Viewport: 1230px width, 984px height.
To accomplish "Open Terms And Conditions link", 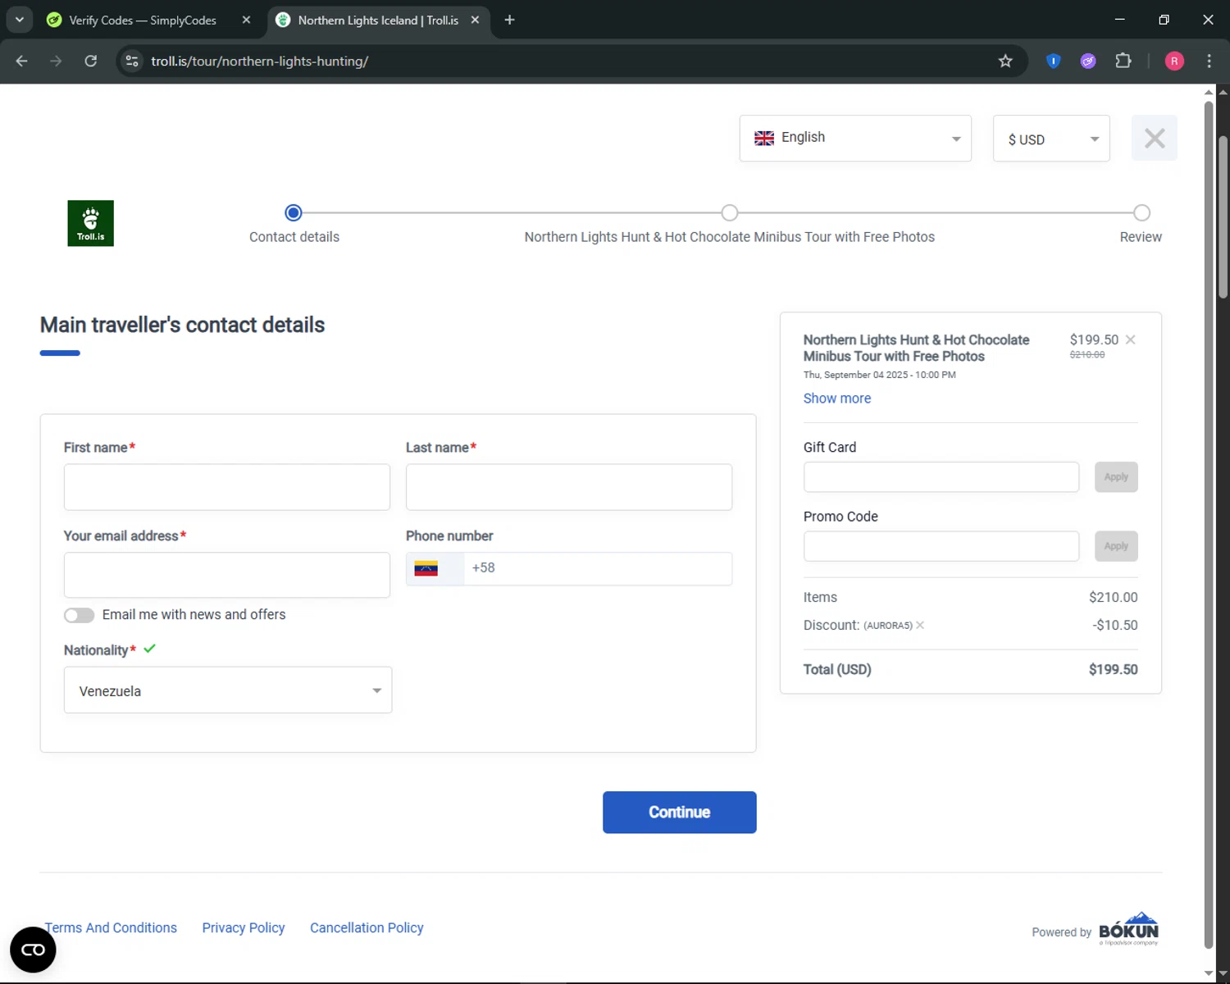I will click(x=111, y=928).
